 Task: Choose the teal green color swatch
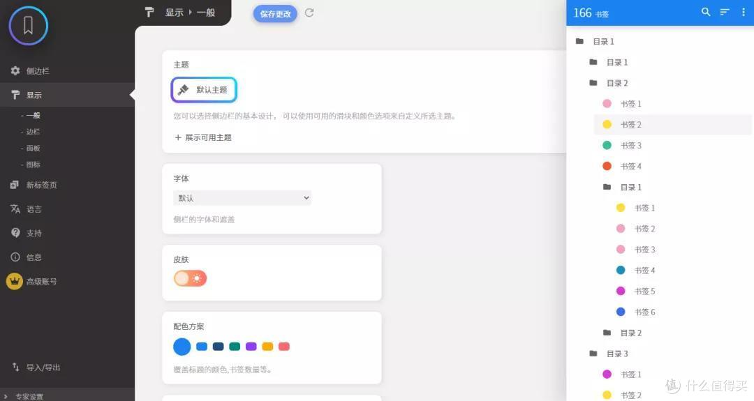[x=235, y=346]
